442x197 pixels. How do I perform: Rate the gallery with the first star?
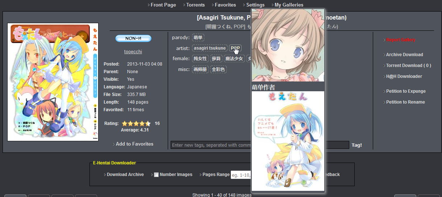[x=125, y=123]
